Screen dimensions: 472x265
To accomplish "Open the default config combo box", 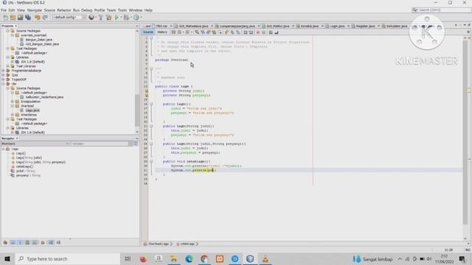I will (x=69, y=18).
